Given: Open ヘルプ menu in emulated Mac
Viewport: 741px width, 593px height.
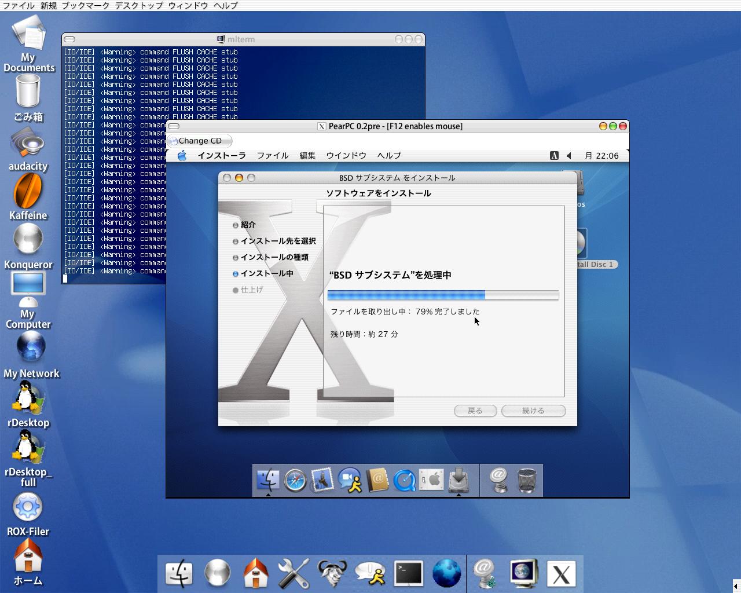Looking at the screenshot, I should 389,155.
